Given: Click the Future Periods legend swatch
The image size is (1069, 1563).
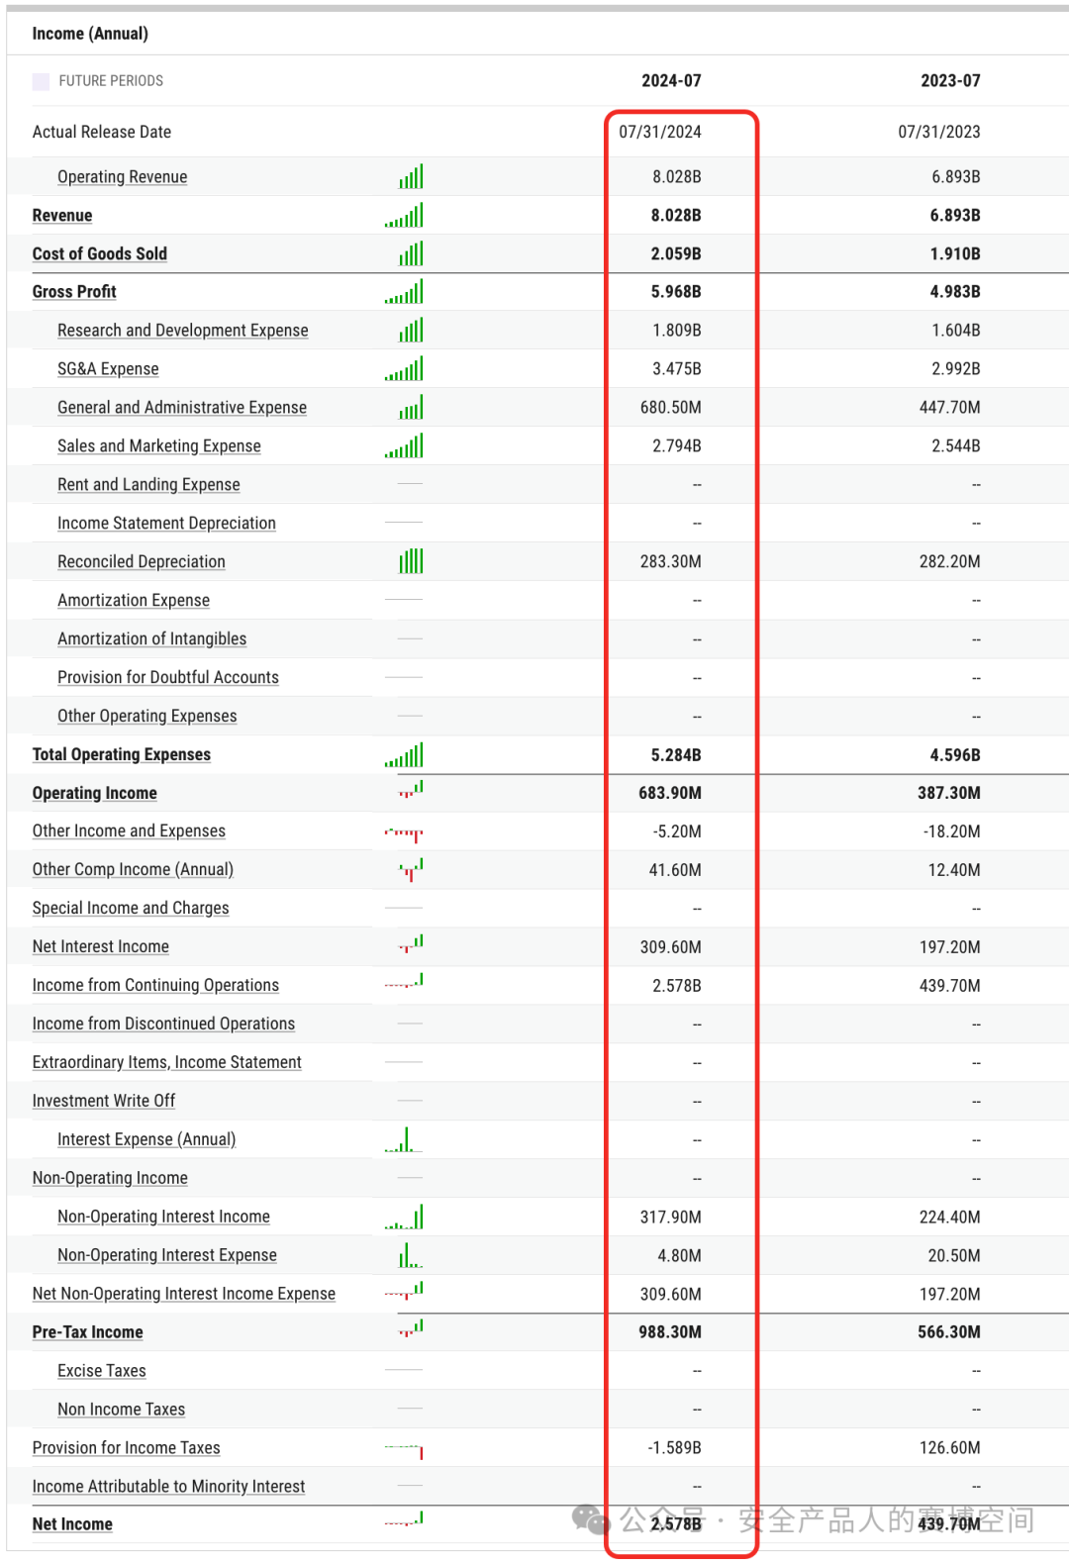Looking at the screenshot, I should 41,81.
